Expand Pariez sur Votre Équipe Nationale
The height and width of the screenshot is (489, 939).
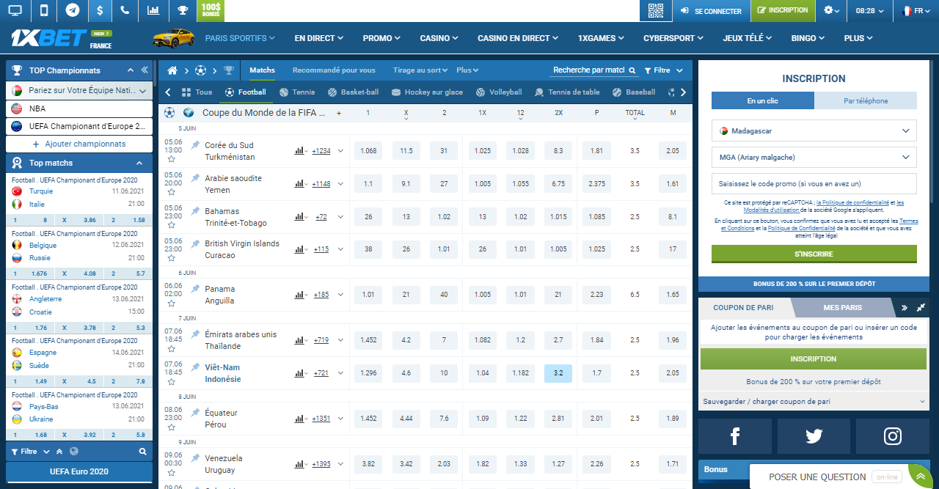coord(80,91)
